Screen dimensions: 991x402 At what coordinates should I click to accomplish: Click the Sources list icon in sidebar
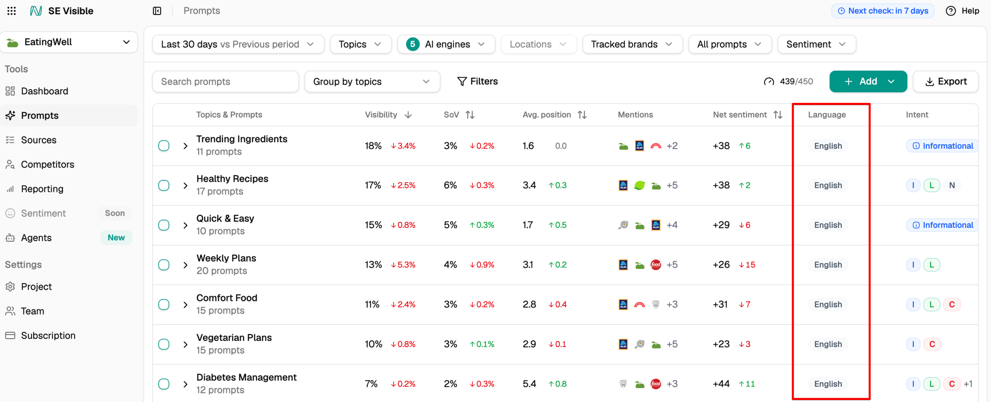[x=10, y=140]
